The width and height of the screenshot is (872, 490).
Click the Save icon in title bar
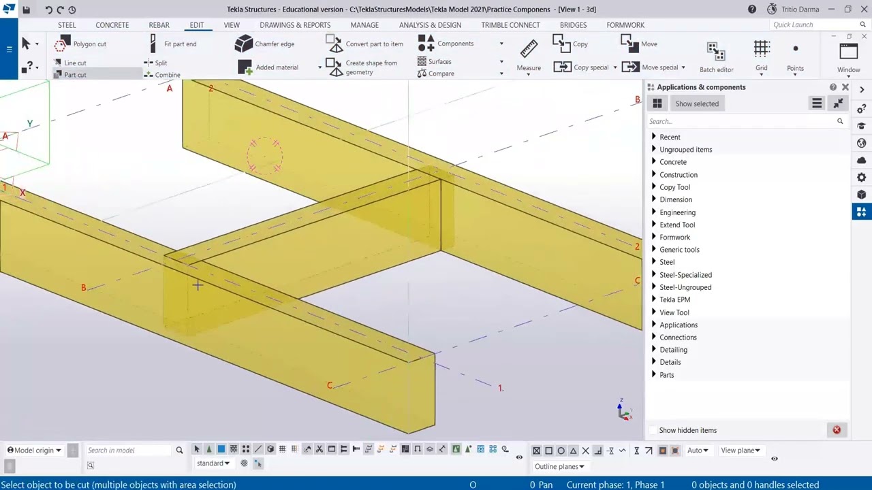click(26, 10)
